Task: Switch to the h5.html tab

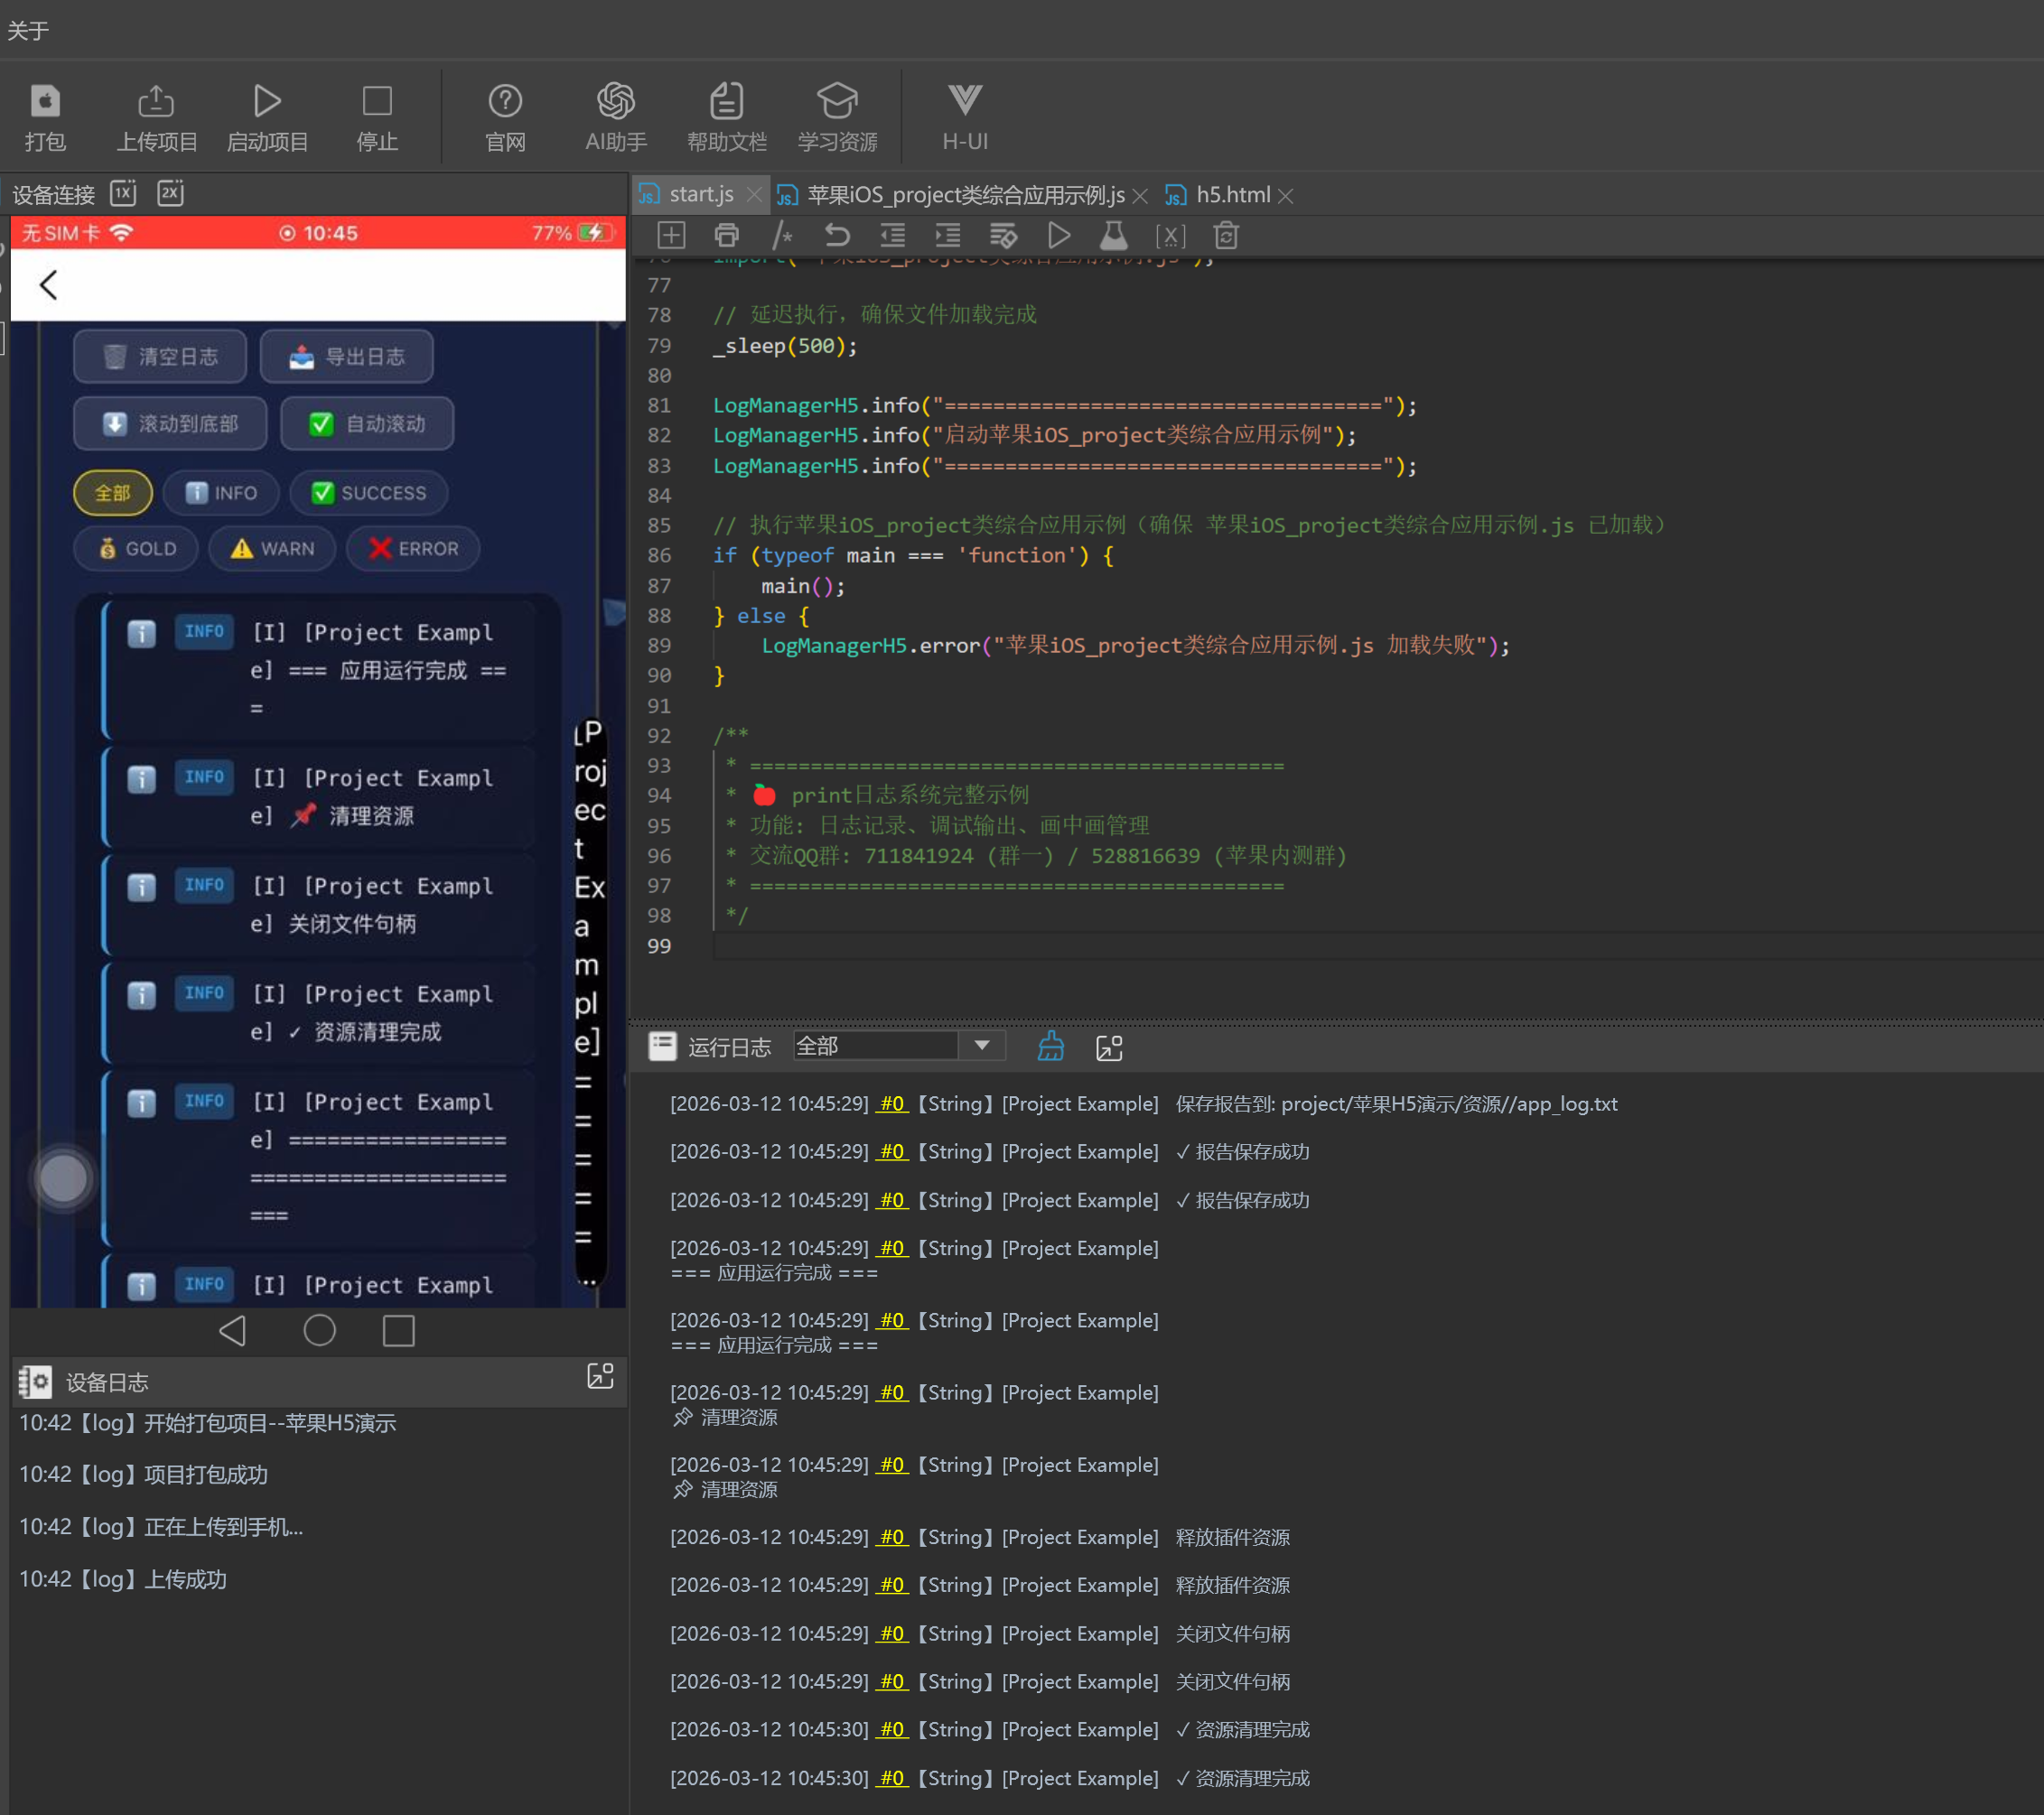Action: click(x=1232, y=195)
